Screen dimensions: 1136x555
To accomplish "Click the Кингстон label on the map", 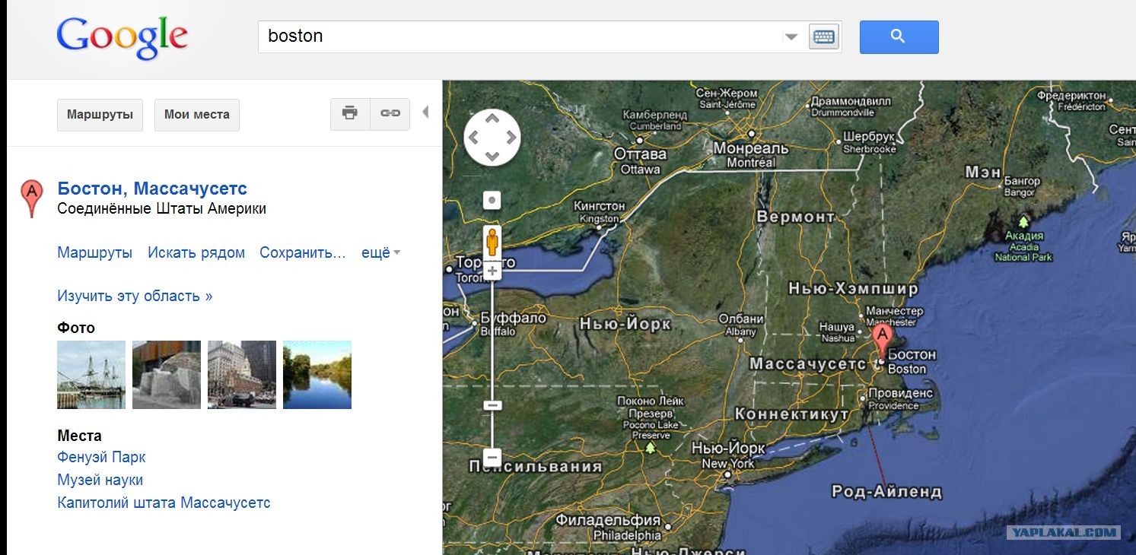I will (600, 206).
